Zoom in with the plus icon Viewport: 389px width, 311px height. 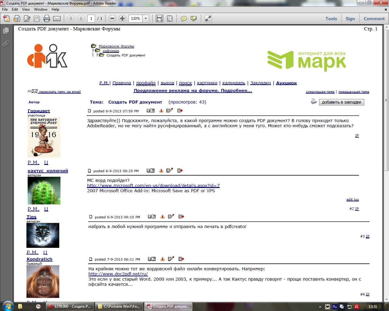122,19
